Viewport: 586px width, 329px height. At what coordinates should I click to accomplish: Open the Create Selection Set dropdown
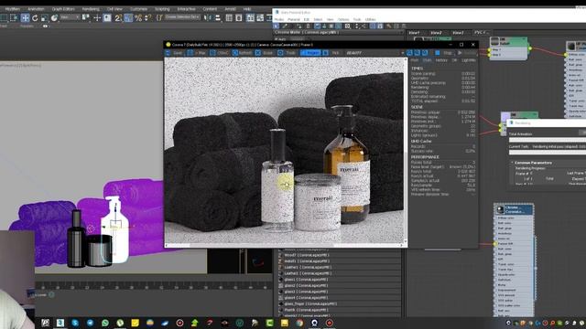coord(182,17)
